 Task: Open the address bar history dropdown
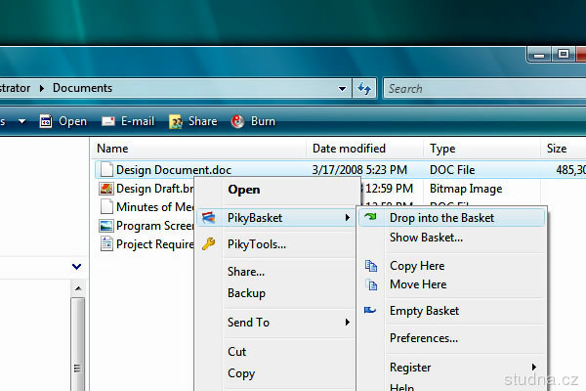coord(342,88)
